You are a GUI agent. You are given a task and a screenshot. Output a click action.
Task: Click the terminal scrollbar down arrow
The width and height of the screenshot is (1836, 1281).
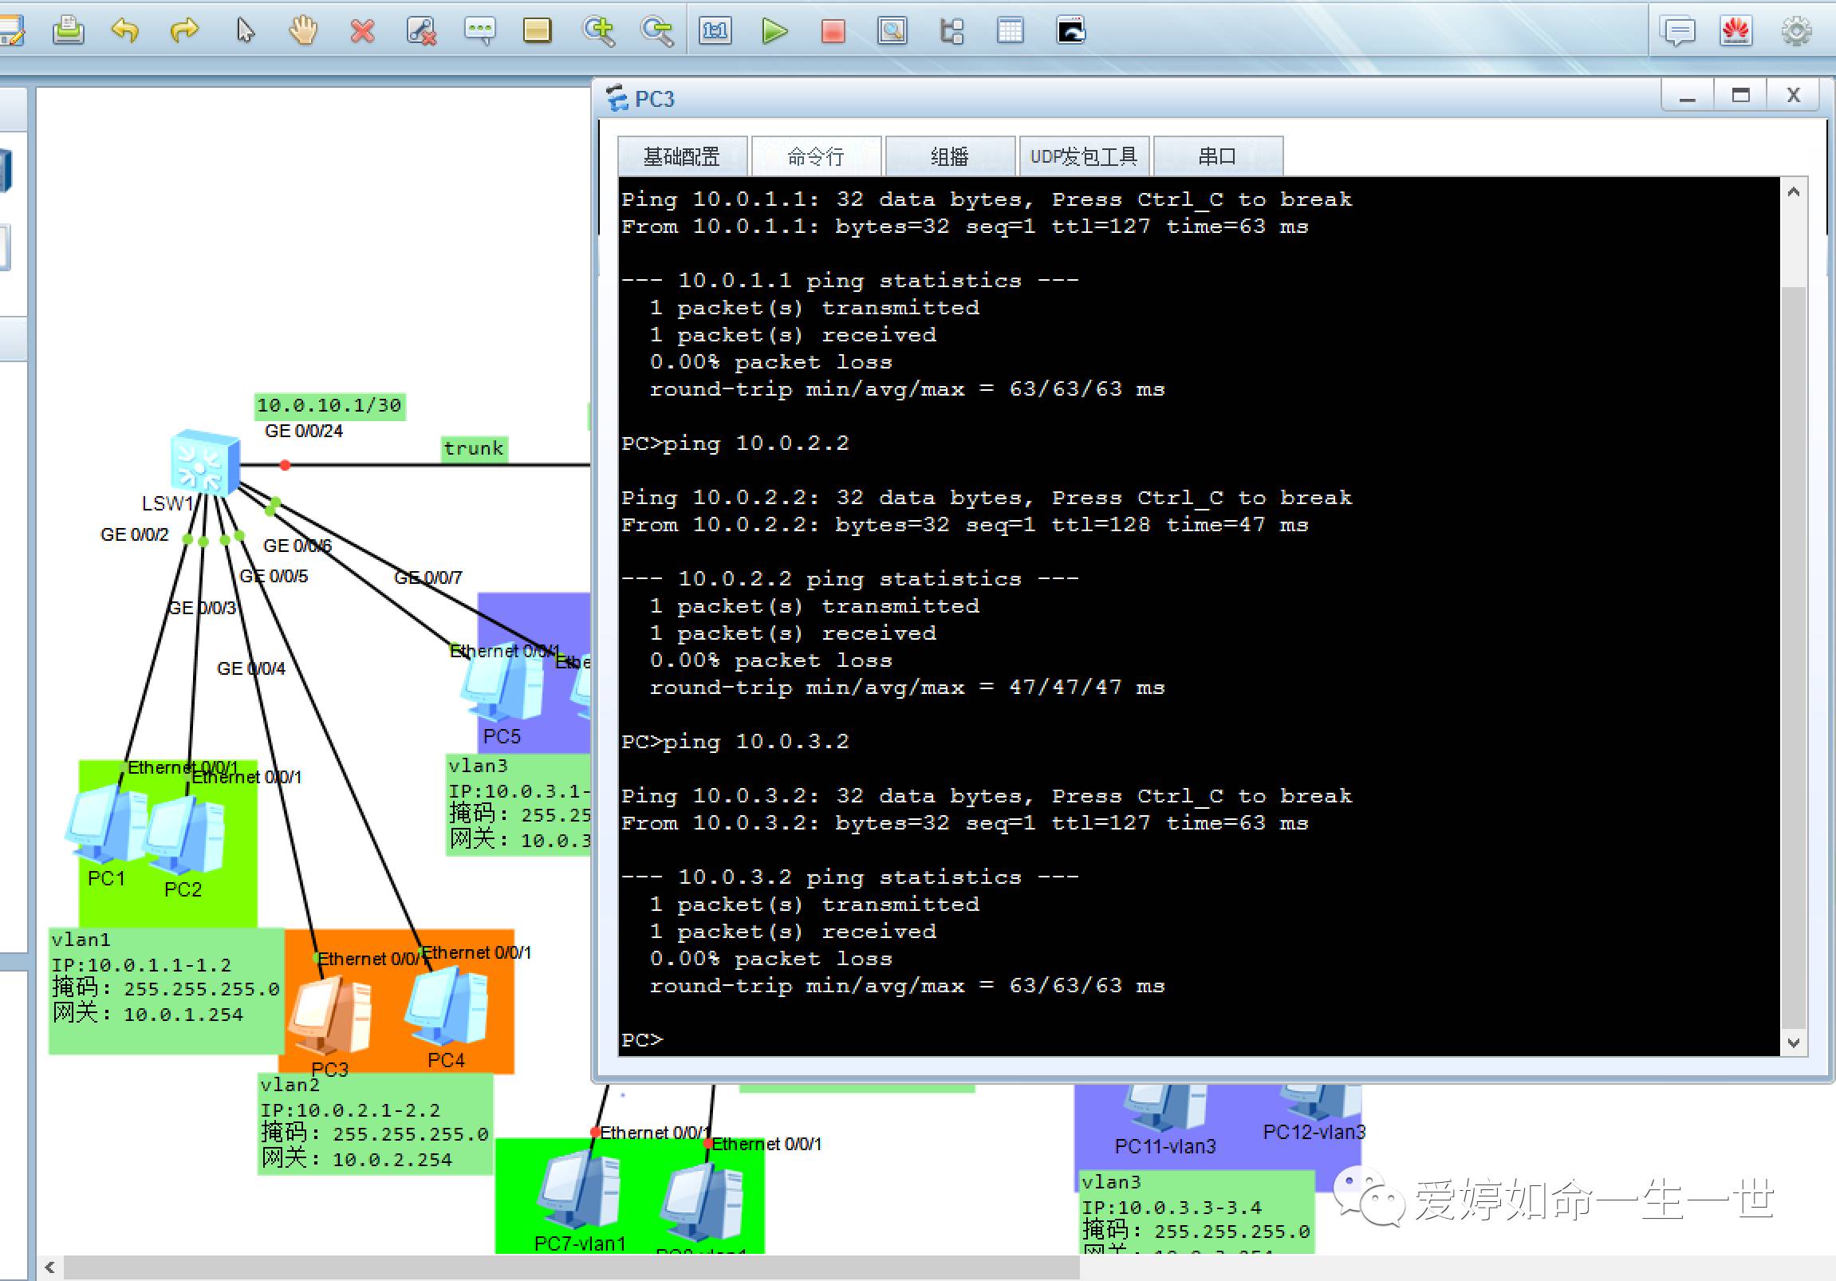coord(1793,1043)
